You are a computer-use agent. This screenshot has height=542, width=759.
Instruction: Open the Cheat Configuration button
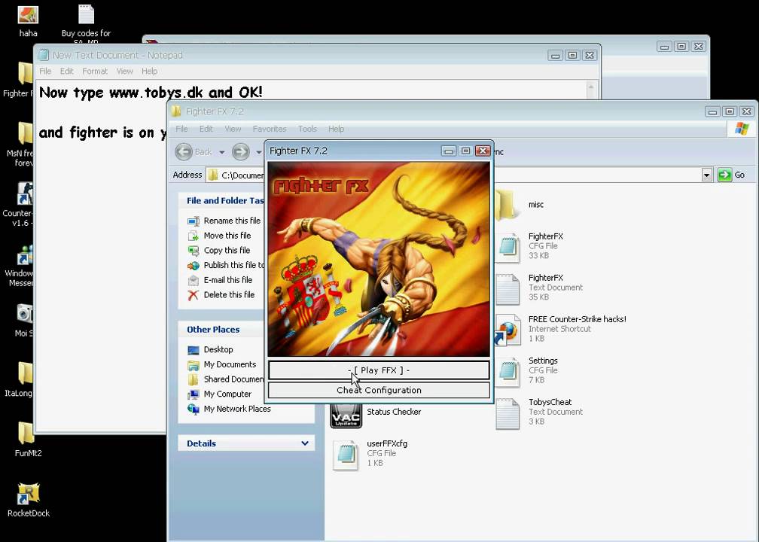[379, 390]
